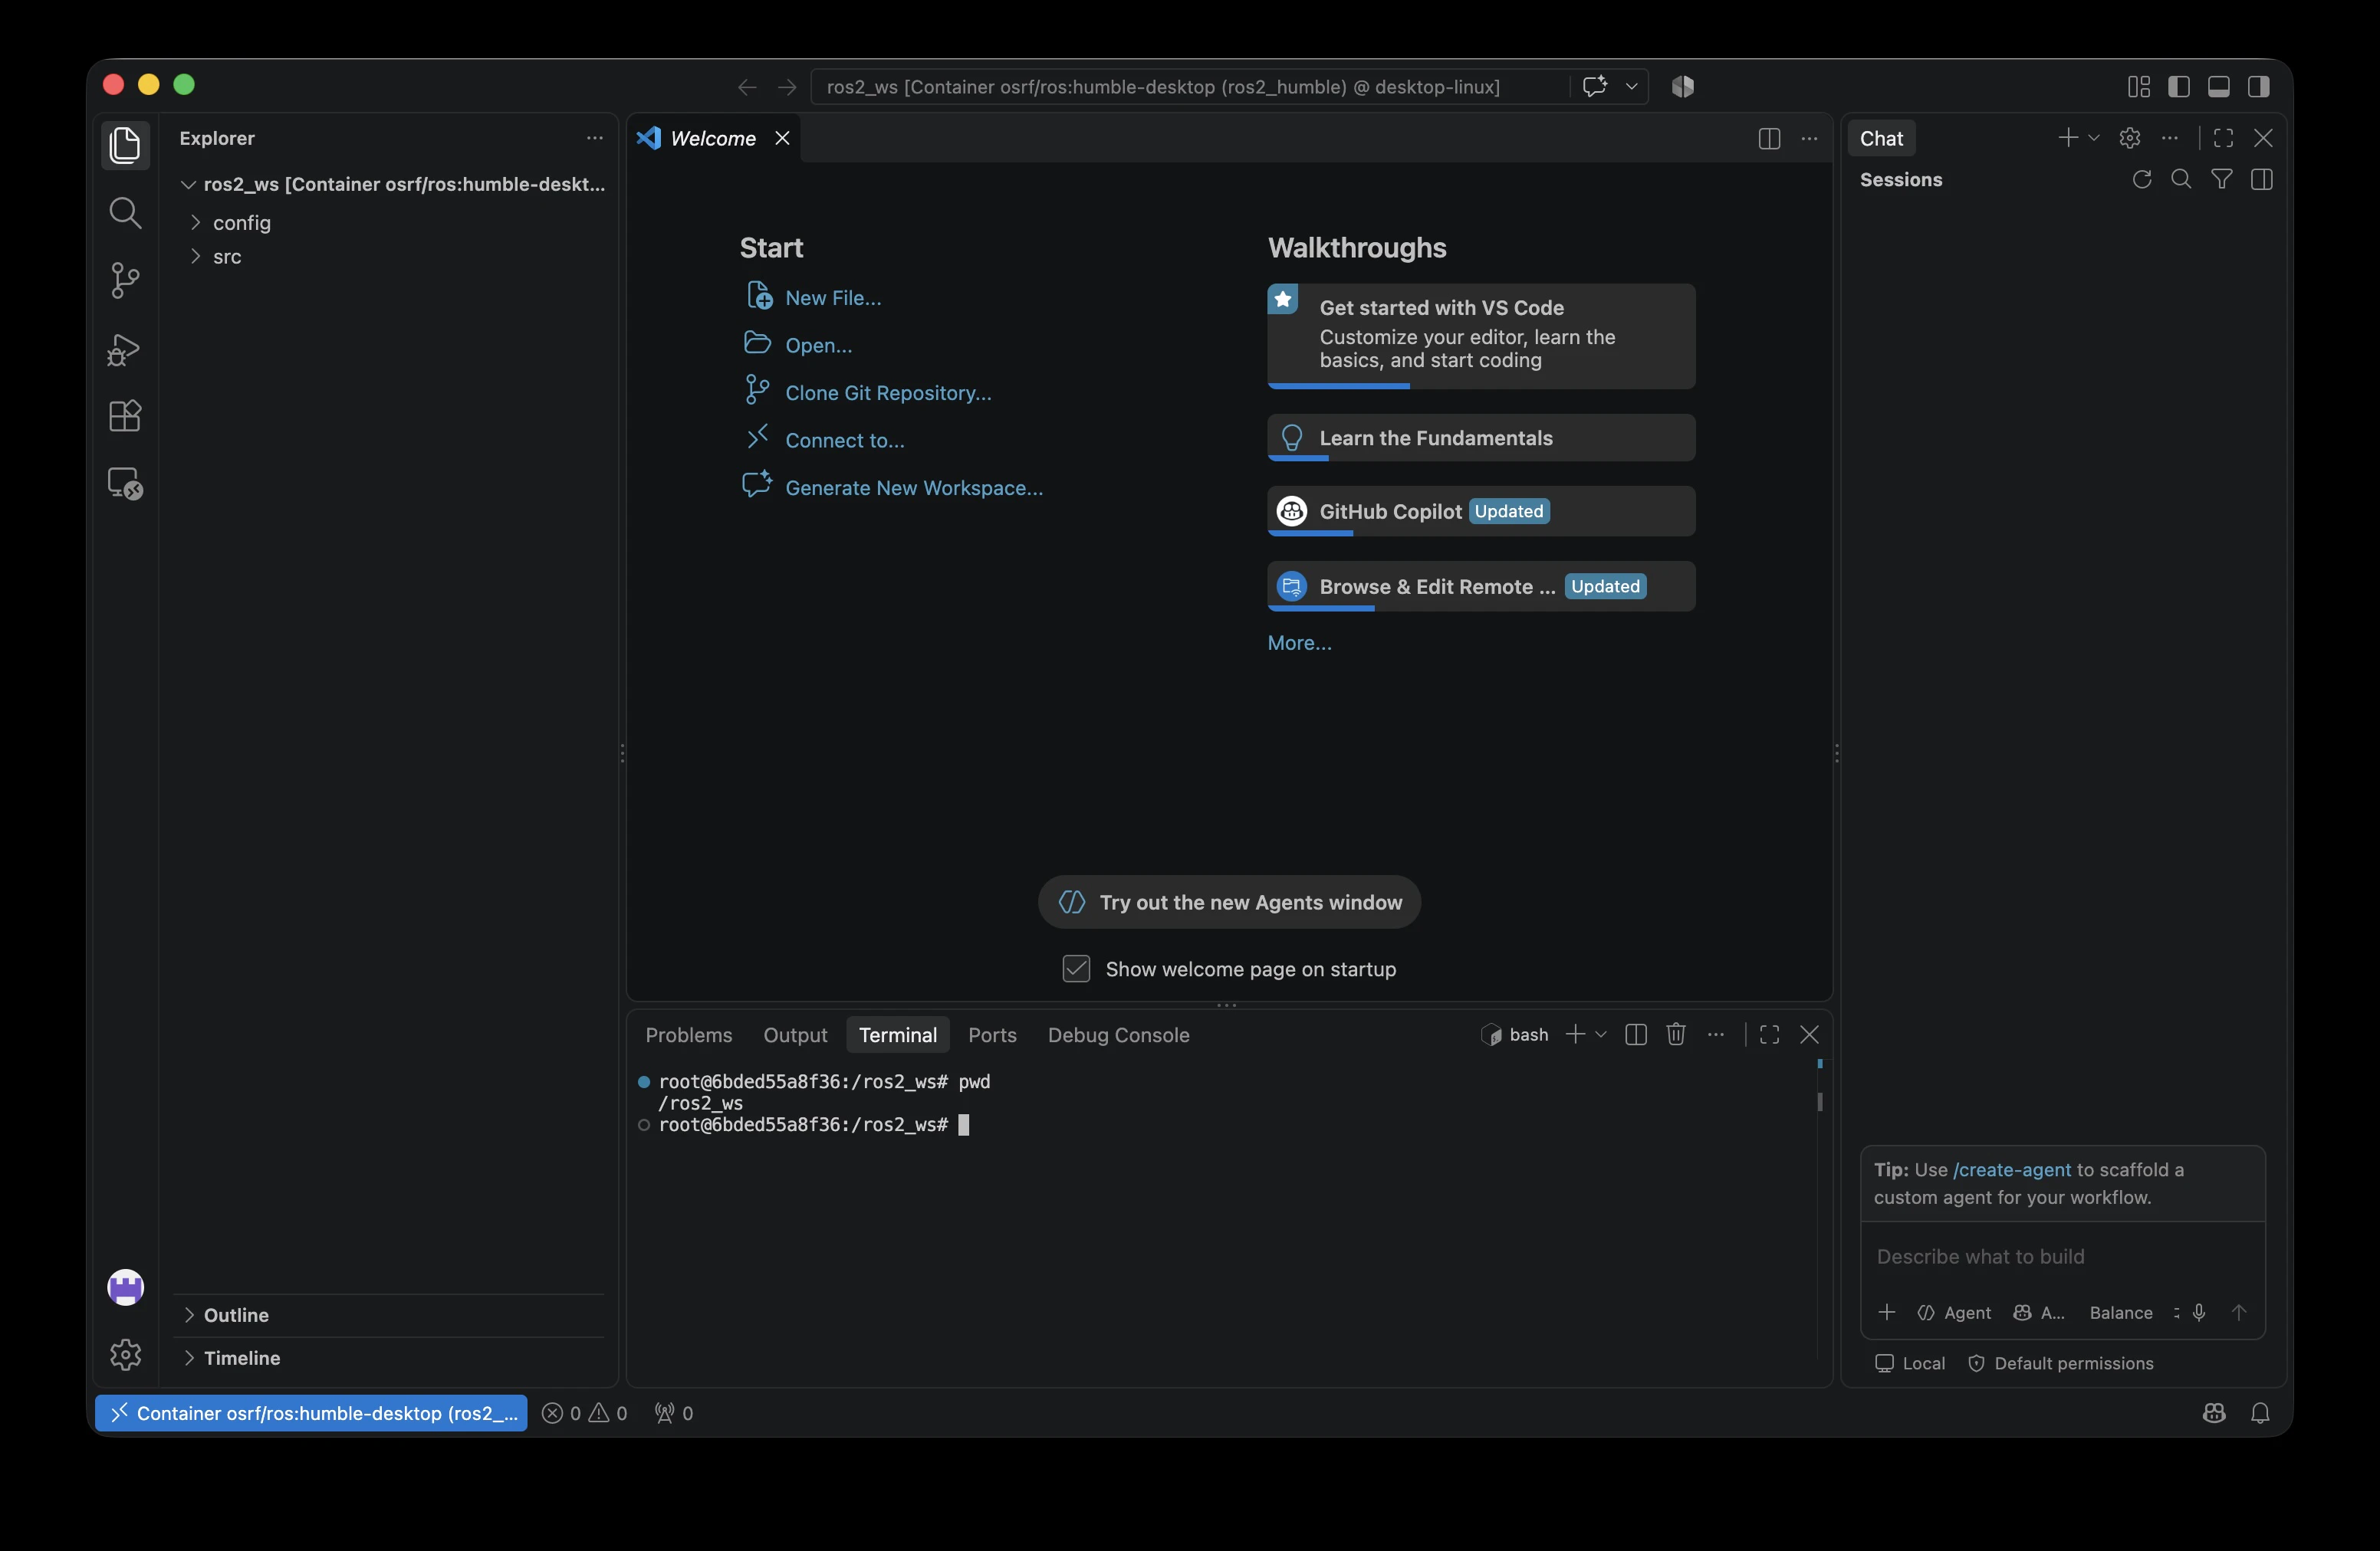
Task: Split the bash terminal
Action: (x=1636, y=1035)
